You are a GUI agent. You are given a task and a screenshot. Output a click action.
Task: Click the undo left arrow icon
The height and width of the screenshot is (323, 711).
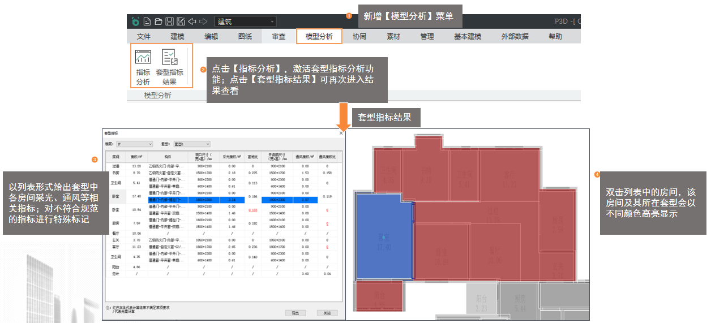[192, 22]
